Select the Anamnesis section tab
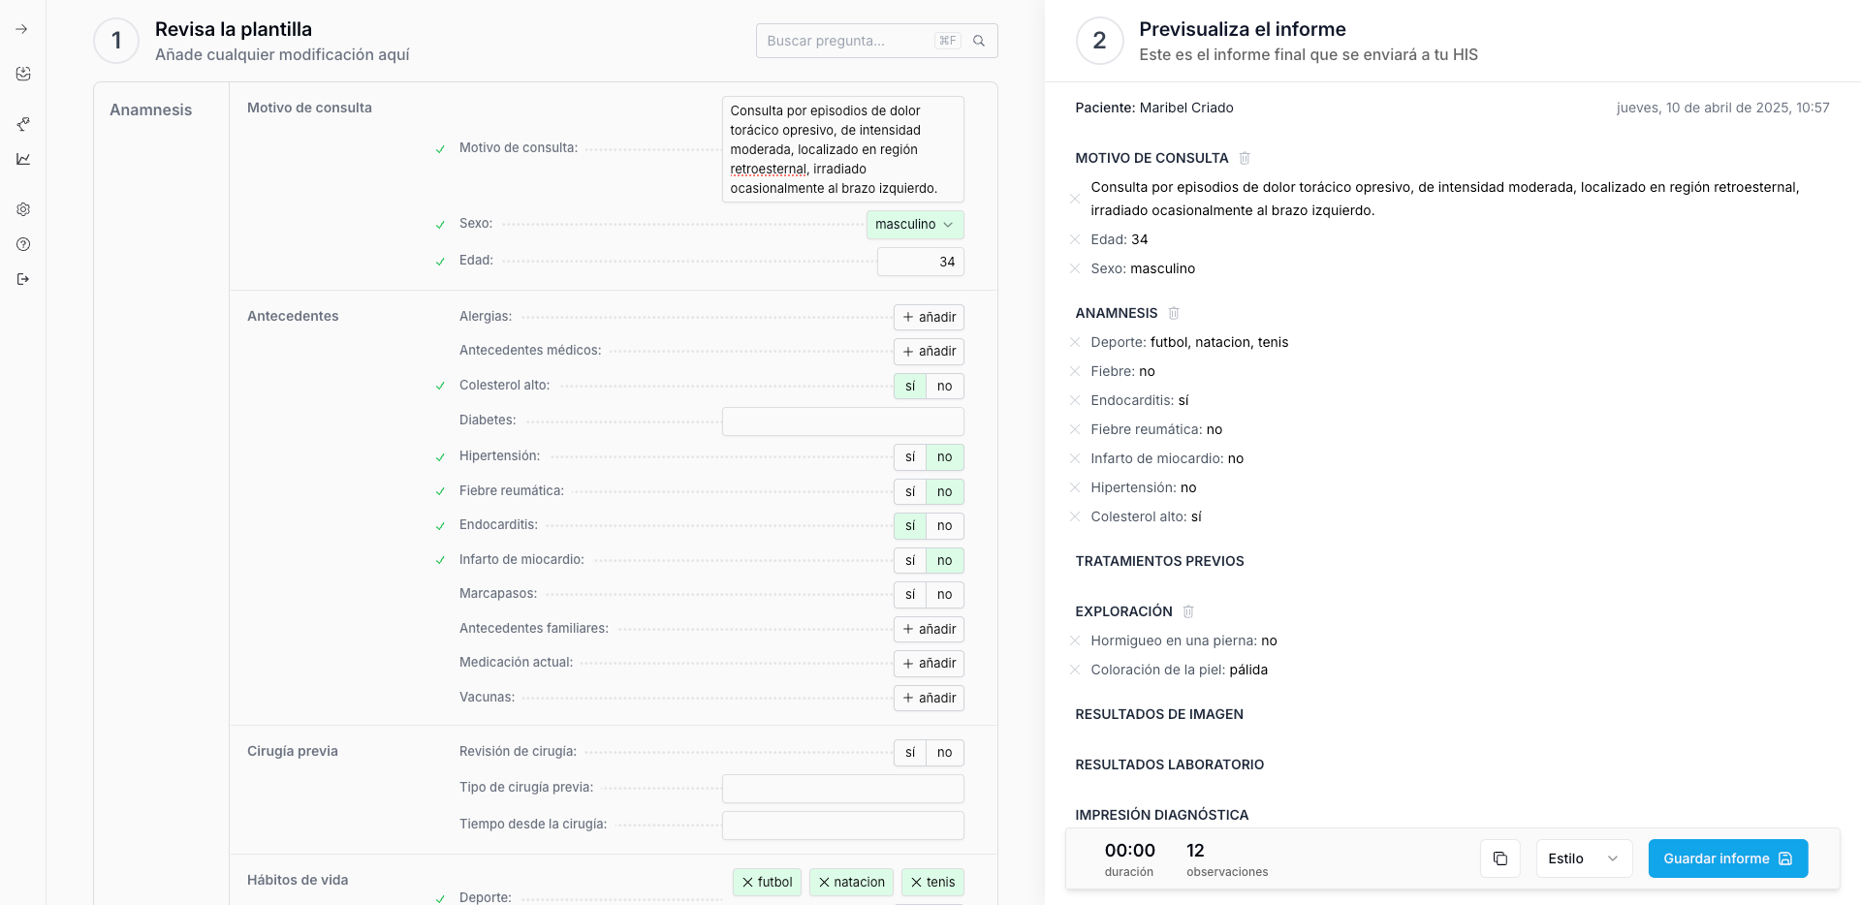 (x=151, y=110)
